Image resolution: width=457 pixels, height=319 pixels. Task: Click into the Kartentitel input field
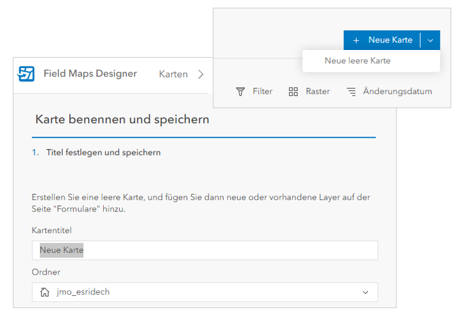coord(205,250)
